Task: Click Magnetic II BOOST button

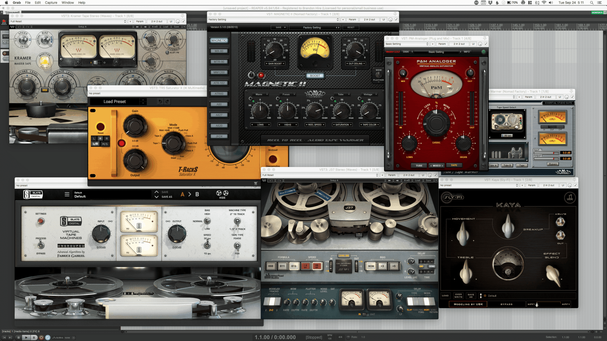Action: point(315,76)
